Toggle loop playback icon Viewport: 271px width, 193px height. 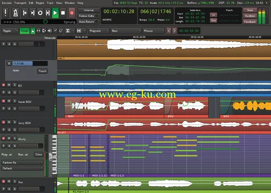(x=40, y=13)
